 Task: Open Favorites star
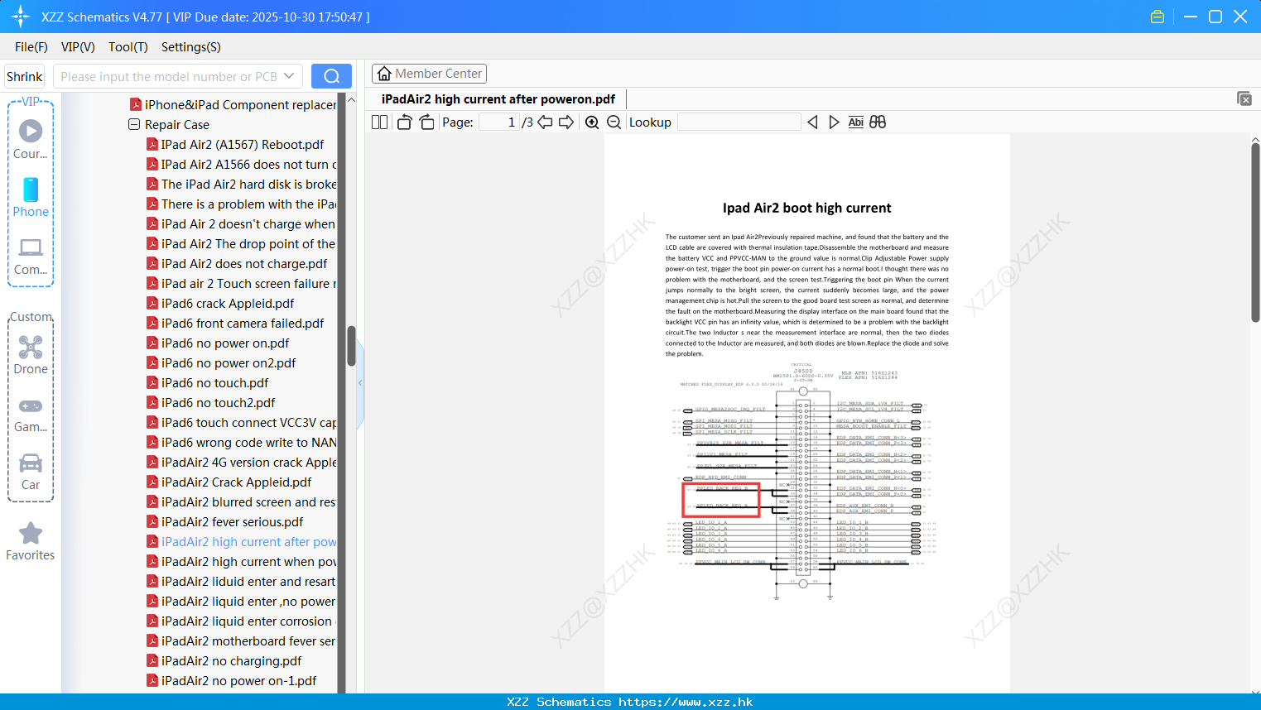pyautogui.click(x=31, y=541)
